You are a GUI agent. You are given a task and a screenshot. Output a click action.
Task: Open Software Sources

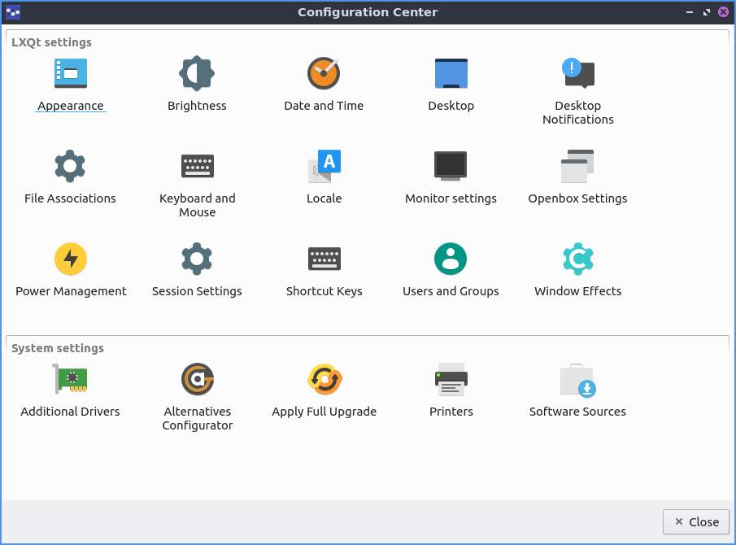577,380
